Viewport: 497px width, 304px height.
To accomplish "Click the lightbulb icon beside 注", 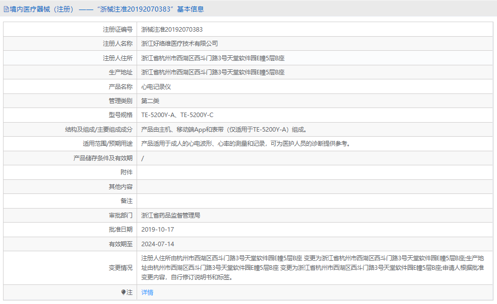I will (x=123, y=292).
